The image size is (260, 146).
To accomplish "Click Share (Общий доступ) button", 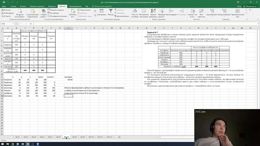I will pos(250,6).
